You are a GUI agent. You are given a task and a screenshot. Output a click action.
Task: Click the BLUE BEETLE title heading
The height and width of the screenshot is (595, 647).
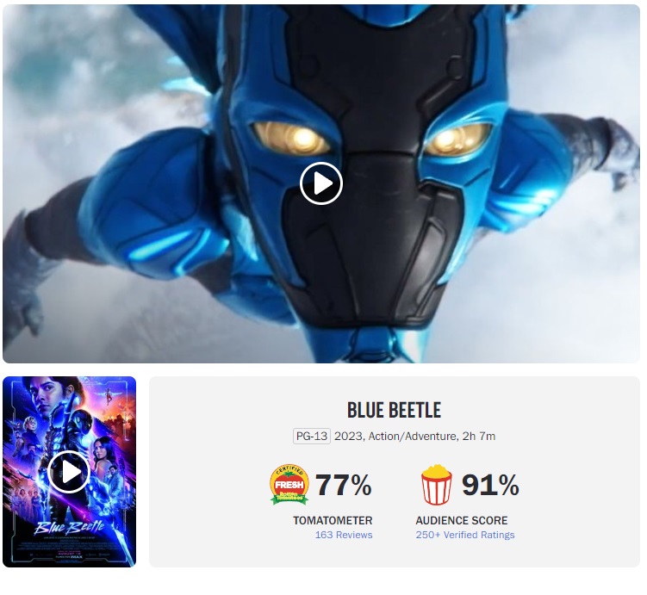(394, 410)
